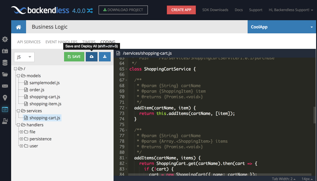The width and height of the screenshot is (317, 181).
Task: Click the download code button
Action: (x=105, y=56)
